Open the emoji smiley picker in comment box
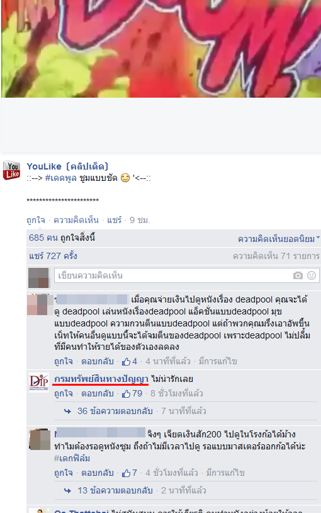This screenshot has height=513, width=321. pyautogui.click(x=312, y=275)
